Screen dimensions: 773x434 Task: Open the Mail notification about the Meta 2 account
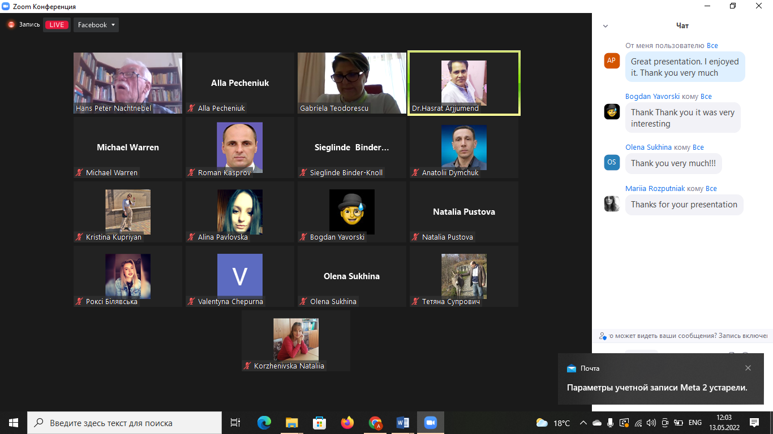657,388
